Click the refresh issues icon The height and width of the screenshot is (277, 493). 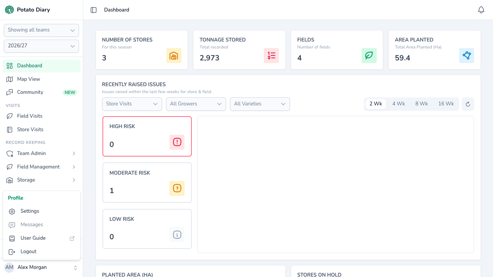tap(468, 104)
